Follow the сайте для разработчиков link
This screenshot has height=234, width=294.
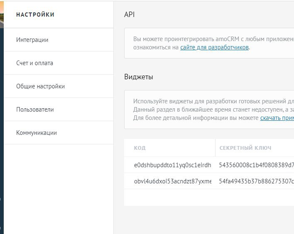coord(214,47)
